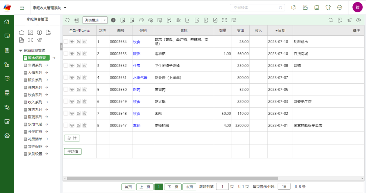Screen dimensions: 366x193
Task: Click the paper plane icon in the top-right toolbar
Action: 349,20
